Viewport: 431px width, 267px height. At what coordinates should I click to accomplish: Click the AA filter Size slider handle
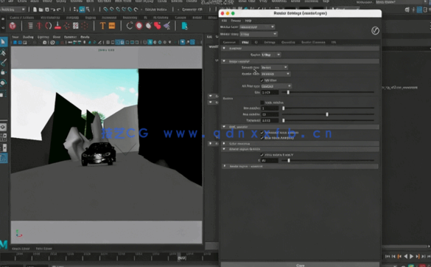tap(288, 92)
